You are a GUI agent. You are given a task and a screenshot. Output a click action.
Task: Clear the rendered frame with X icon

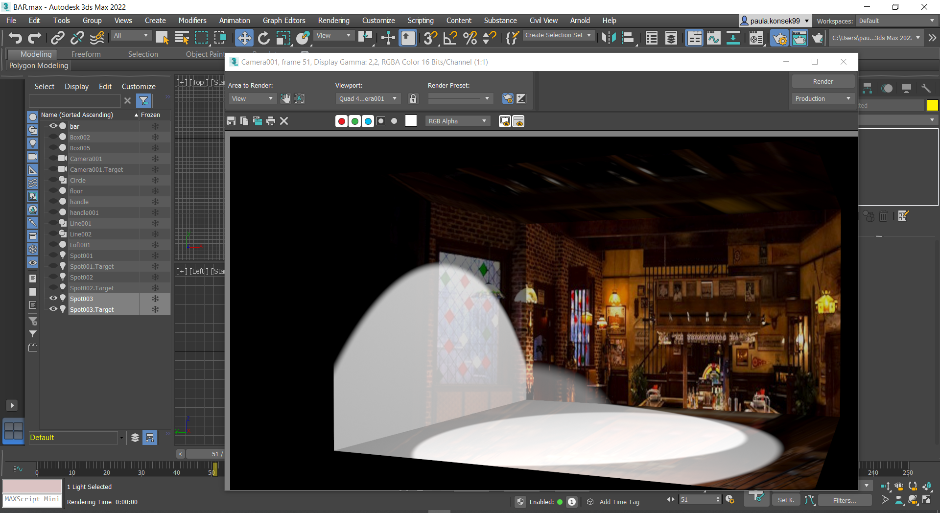click(284, 121)
